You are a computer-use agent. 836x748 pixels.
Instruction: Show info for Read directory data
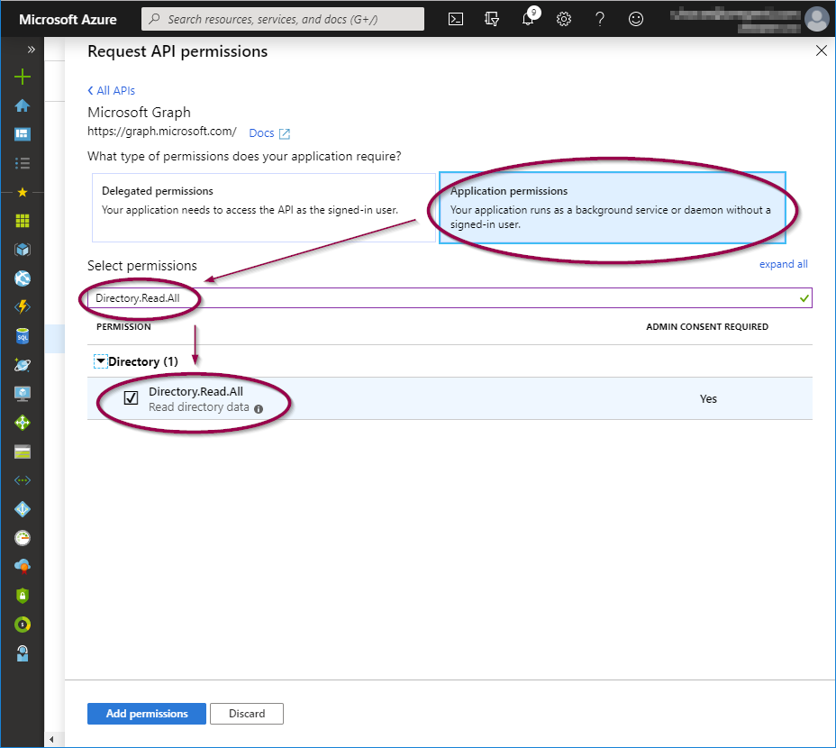(x=259, y=409)
